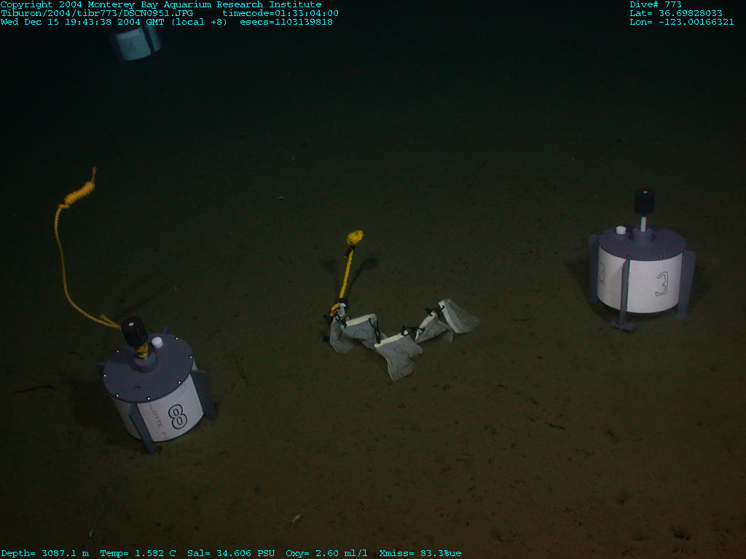Click the esecs=1103139818 value

tap(286, 22)
